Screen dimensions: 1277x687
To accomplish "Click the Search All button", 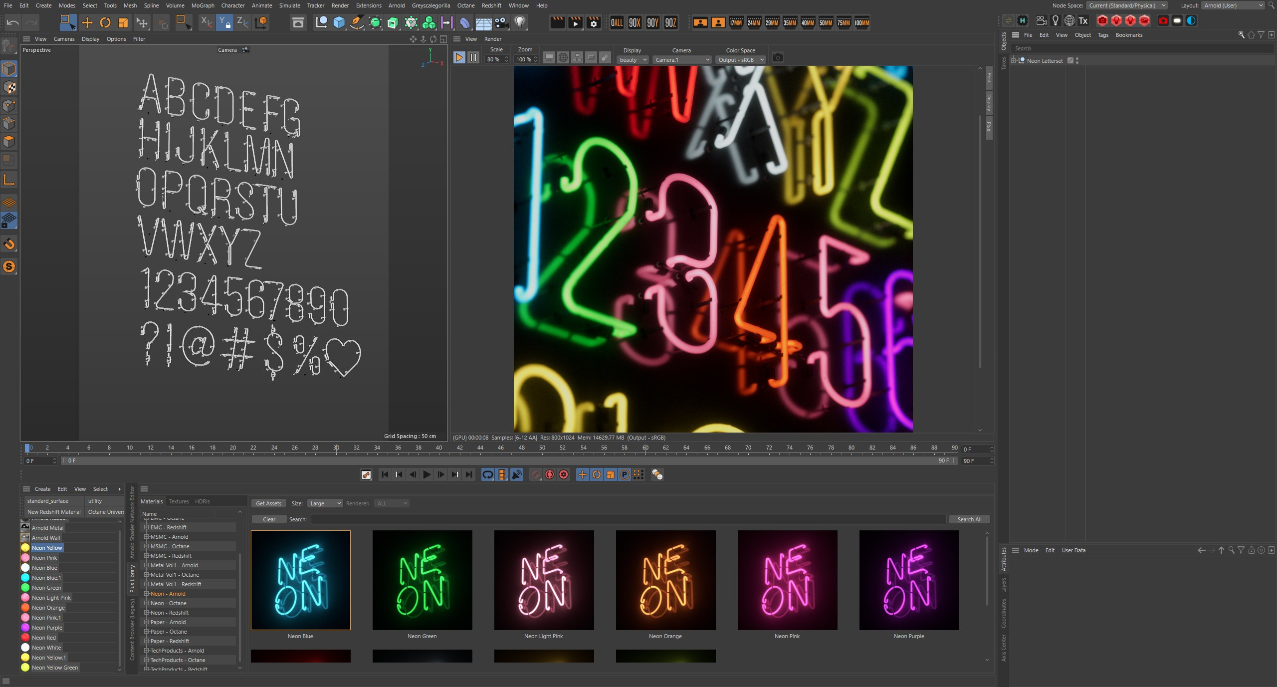I will [x=969, y=519].
